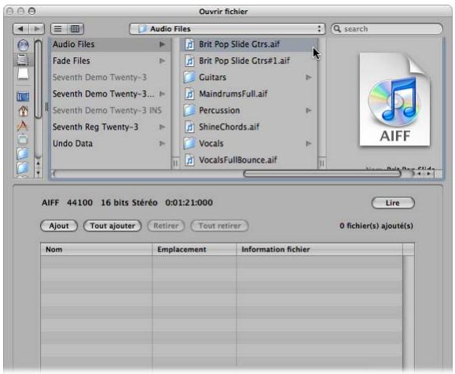Open the Applications icon in sidebar

pos(23,126)
